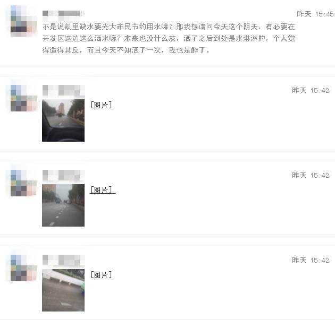
Task: Click the avatar next to the dashboard road photo
Action: [x=24, y=98]
